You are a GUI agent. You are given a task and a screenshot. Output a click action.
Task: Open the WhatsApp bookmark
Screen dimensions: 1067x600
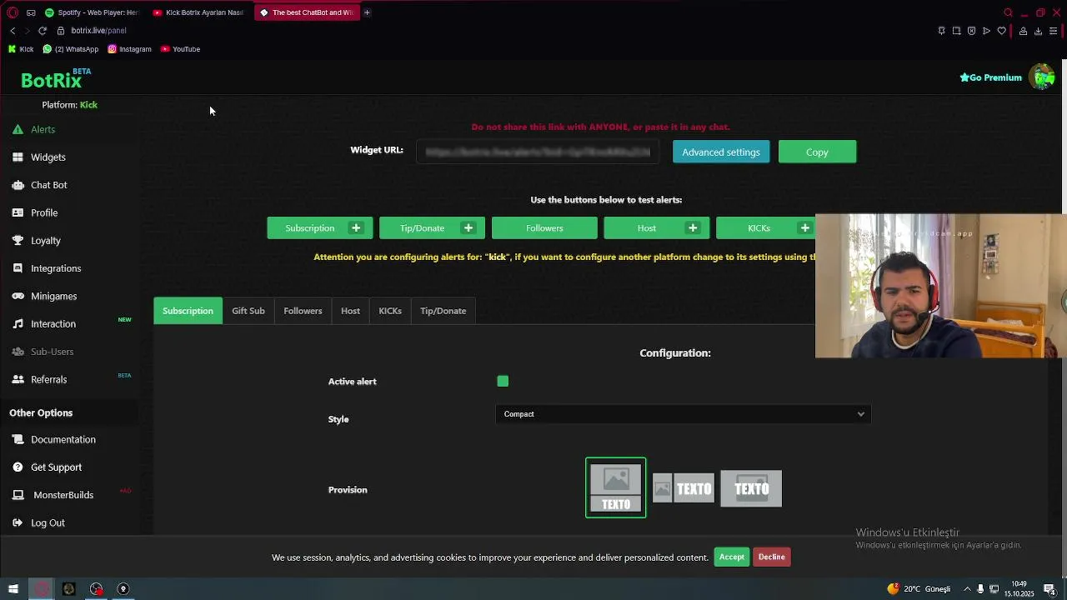(x=71, y=49)
